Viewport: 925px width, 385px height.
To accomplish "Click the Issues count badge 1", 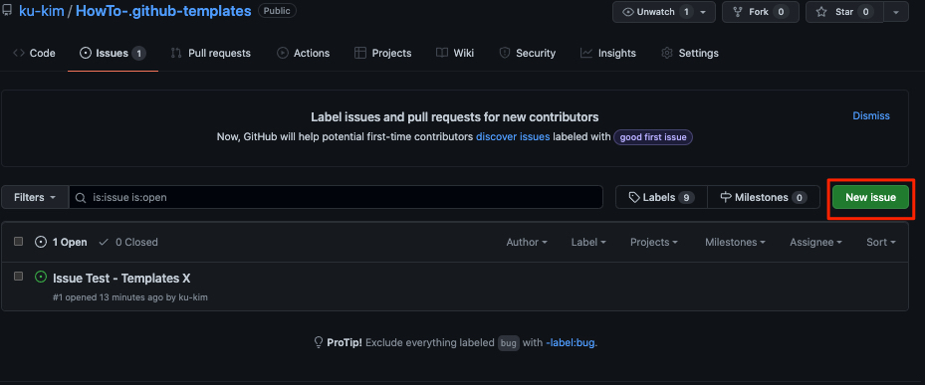I will [138, 54].
